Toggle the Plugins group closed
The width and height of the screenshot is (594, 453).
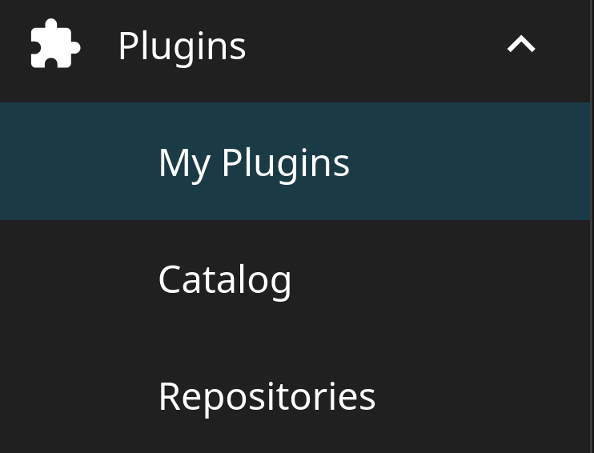click(x=521, y=45)
